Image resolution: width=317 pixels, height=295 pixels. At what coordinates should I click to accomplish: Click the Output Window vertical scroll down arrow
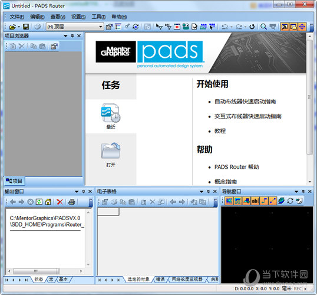coord(88,264)
